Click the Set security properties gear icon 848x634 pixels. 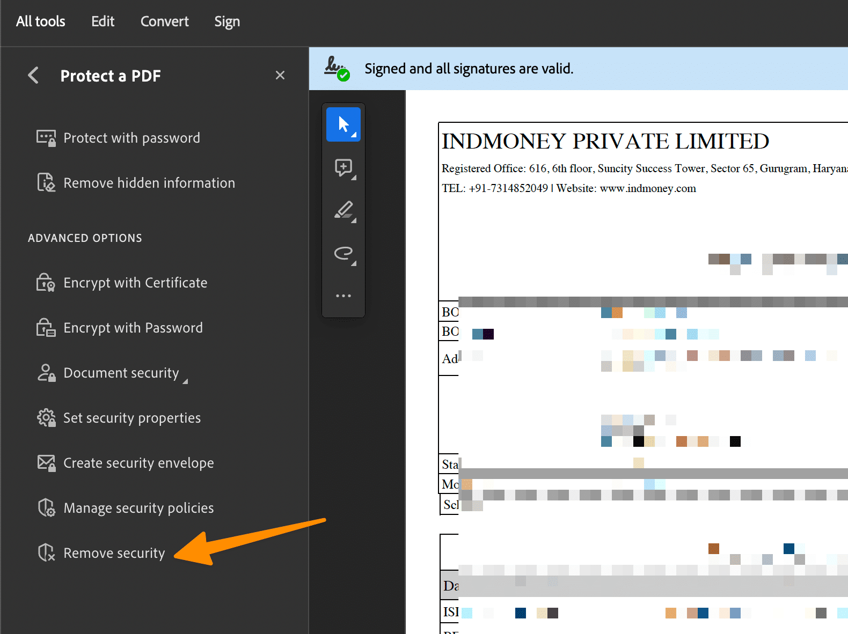click(x=46, y=418)
